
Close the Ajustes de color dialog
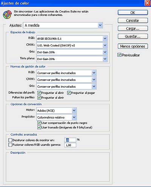[x=148, y=3]
